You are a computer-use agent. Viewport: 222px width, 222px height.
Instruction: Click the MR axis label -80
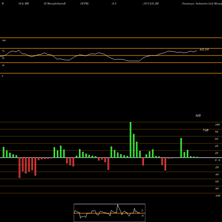217,189
